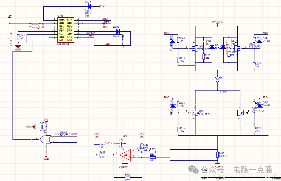Screen dimensions: 281x181
Task: Select the R533 10R resistor symbol
Action: click(178, 104)
